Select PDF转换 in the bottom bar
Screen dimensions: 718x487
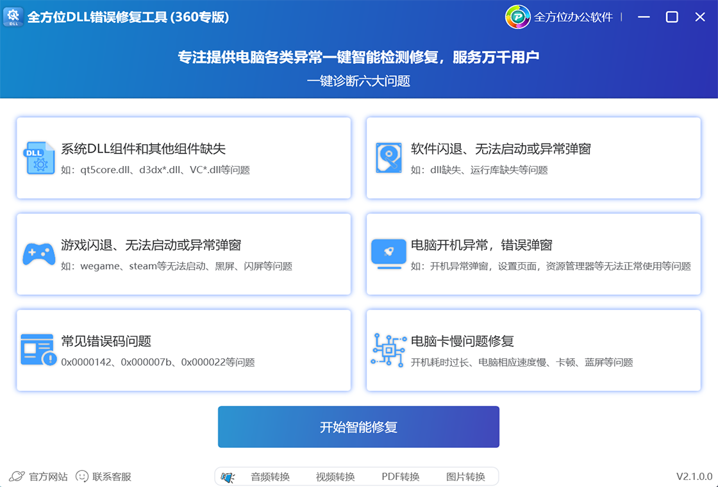pos(400,477)
